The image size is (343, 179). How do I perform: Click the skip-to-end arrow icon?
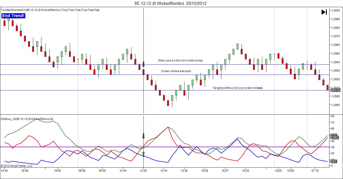[x=324, y=12]
